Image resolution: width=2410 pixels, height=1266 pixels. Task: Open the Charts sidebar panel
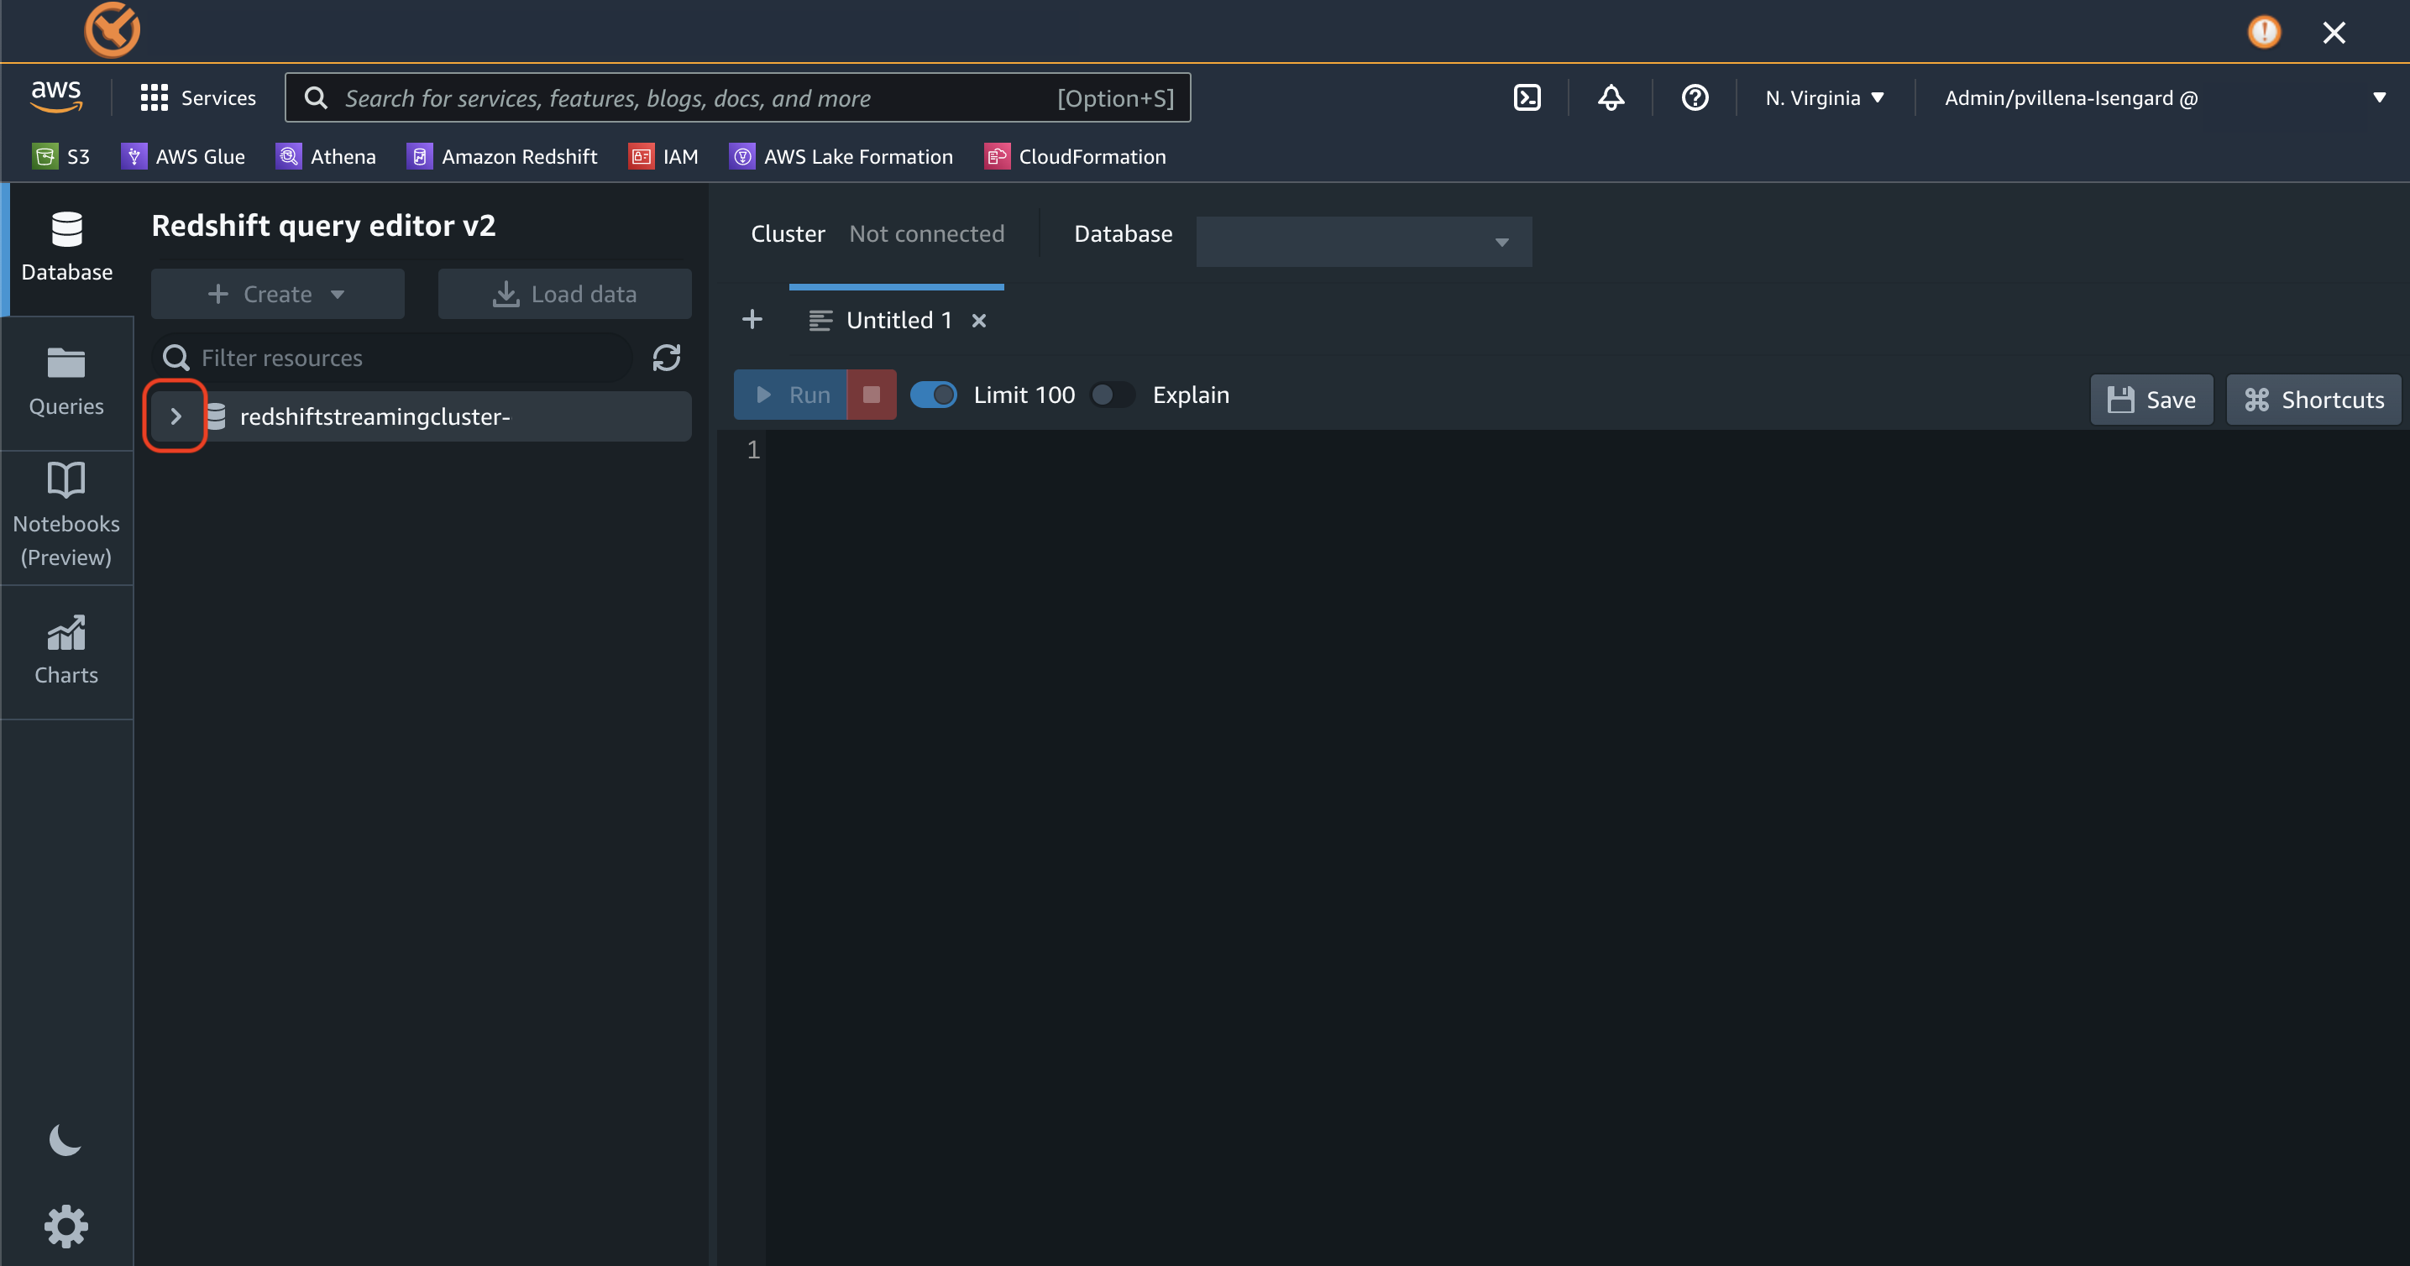point(66,651)
